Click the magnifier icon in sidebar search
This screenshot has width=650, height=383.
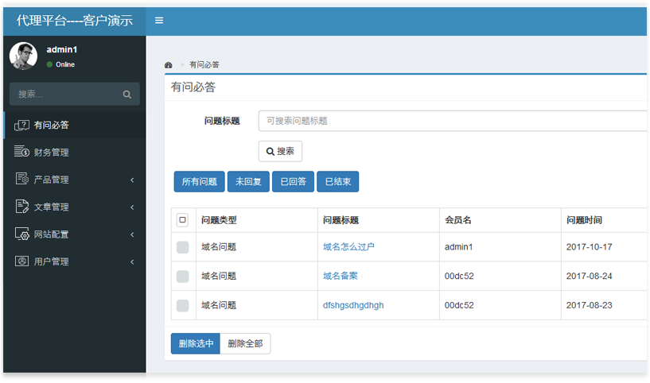click(127, 94)
